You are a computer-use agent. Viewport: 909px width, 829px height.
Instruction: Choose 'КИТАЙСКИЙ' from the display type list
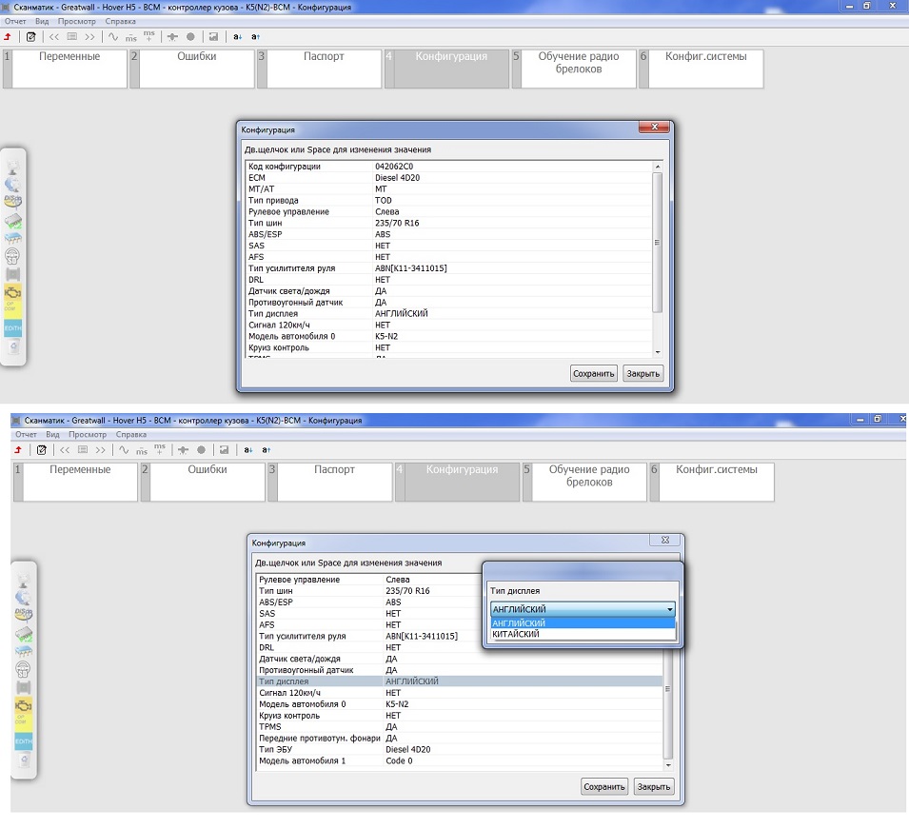point(583,634)
